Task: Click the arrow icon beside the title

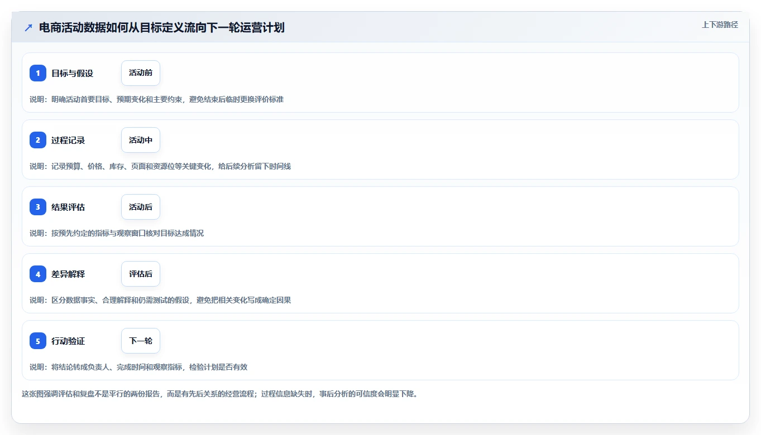Action: pyautogui.click(x=28, y=28)
